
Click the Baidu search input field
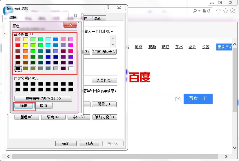click(x=151, y=99)
